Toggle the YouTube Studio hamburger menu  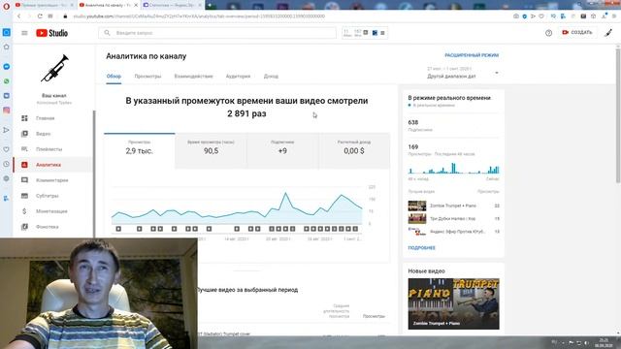pyautogui.click(x=24, y=33)
